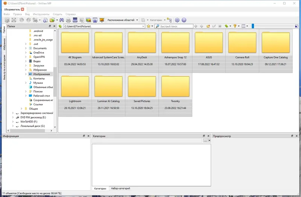Click the slideshow presentation icon
This screenshot has height=197, width=301.
click(102, 20)
